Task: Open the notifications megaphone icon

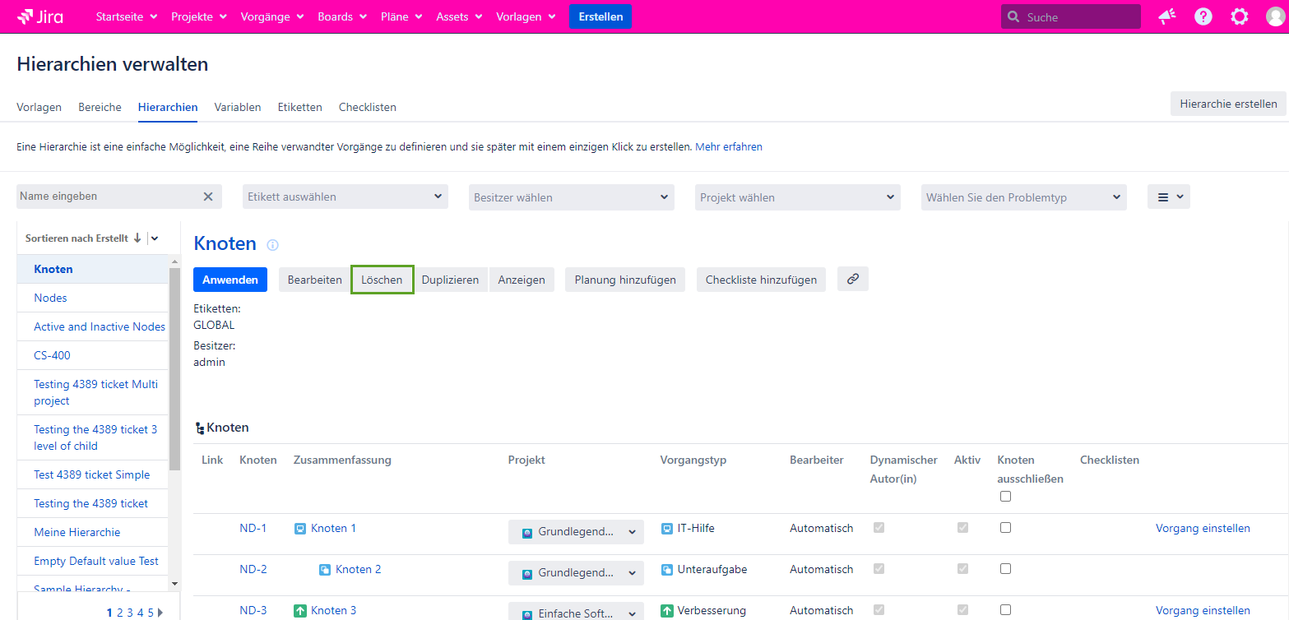Action: [x=1166, y=16]
